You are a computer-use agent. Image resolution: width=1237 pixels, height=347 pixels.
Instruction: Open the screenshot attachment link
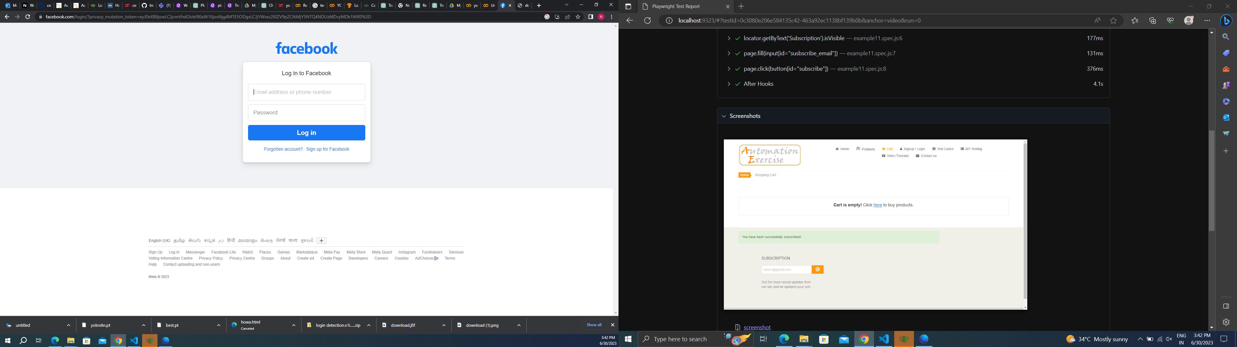[x=757, y=327]
